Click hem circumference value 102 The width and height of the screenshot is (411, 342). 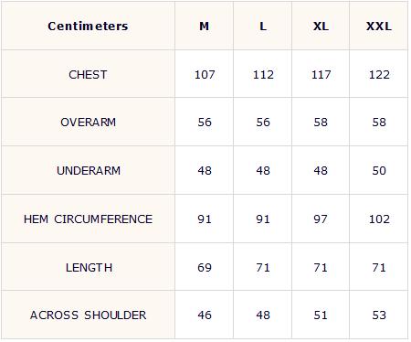(379, 219)
